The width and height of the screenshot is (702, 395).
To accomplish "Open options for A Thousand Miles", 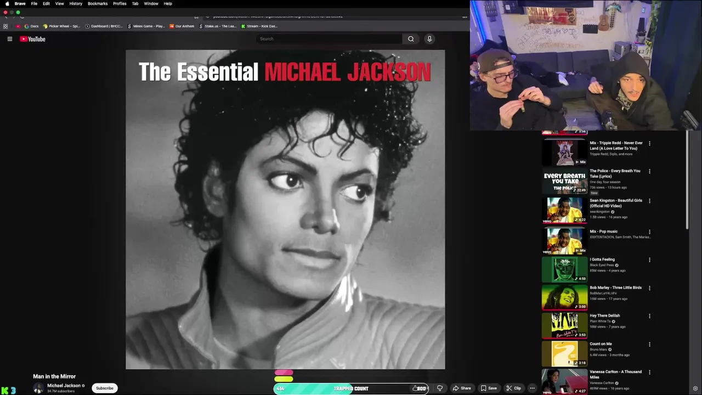I will tap(649, 372).
